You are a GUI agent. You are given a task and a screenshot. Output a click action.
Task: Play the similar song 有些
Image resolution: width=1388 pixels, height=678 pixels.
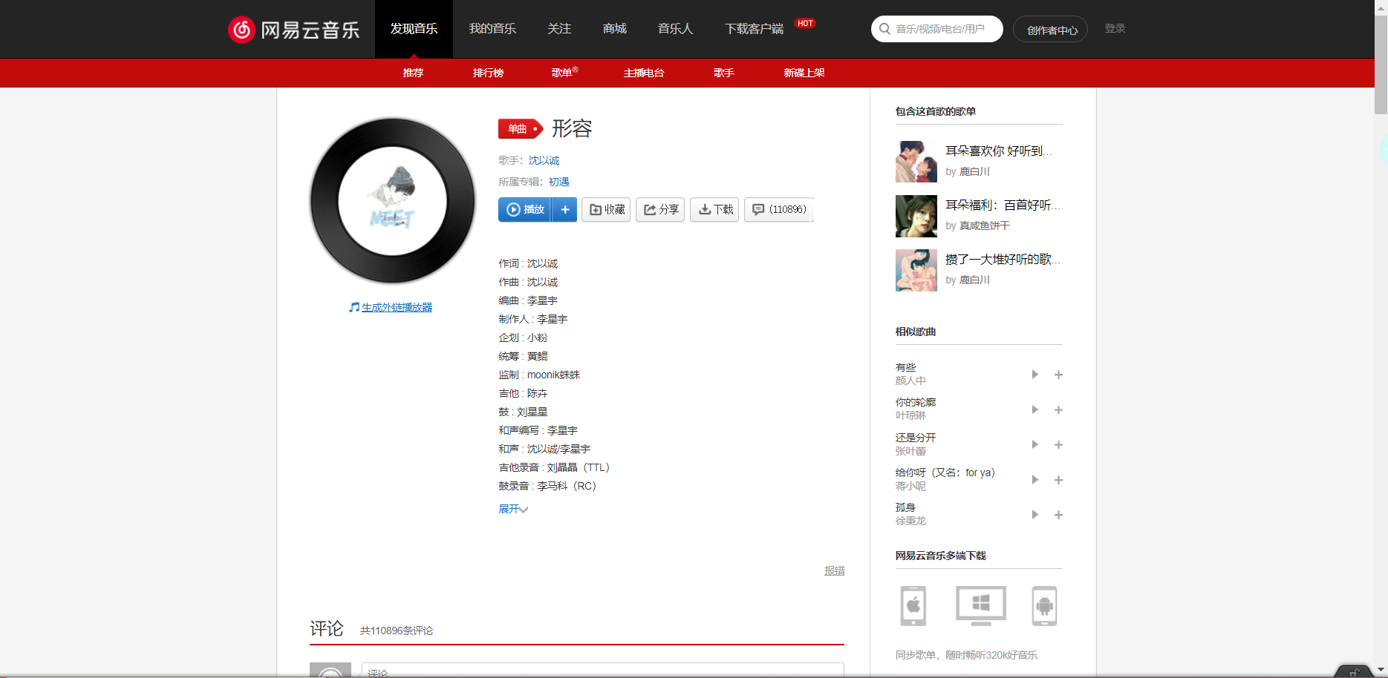(x=1035, y=375)
